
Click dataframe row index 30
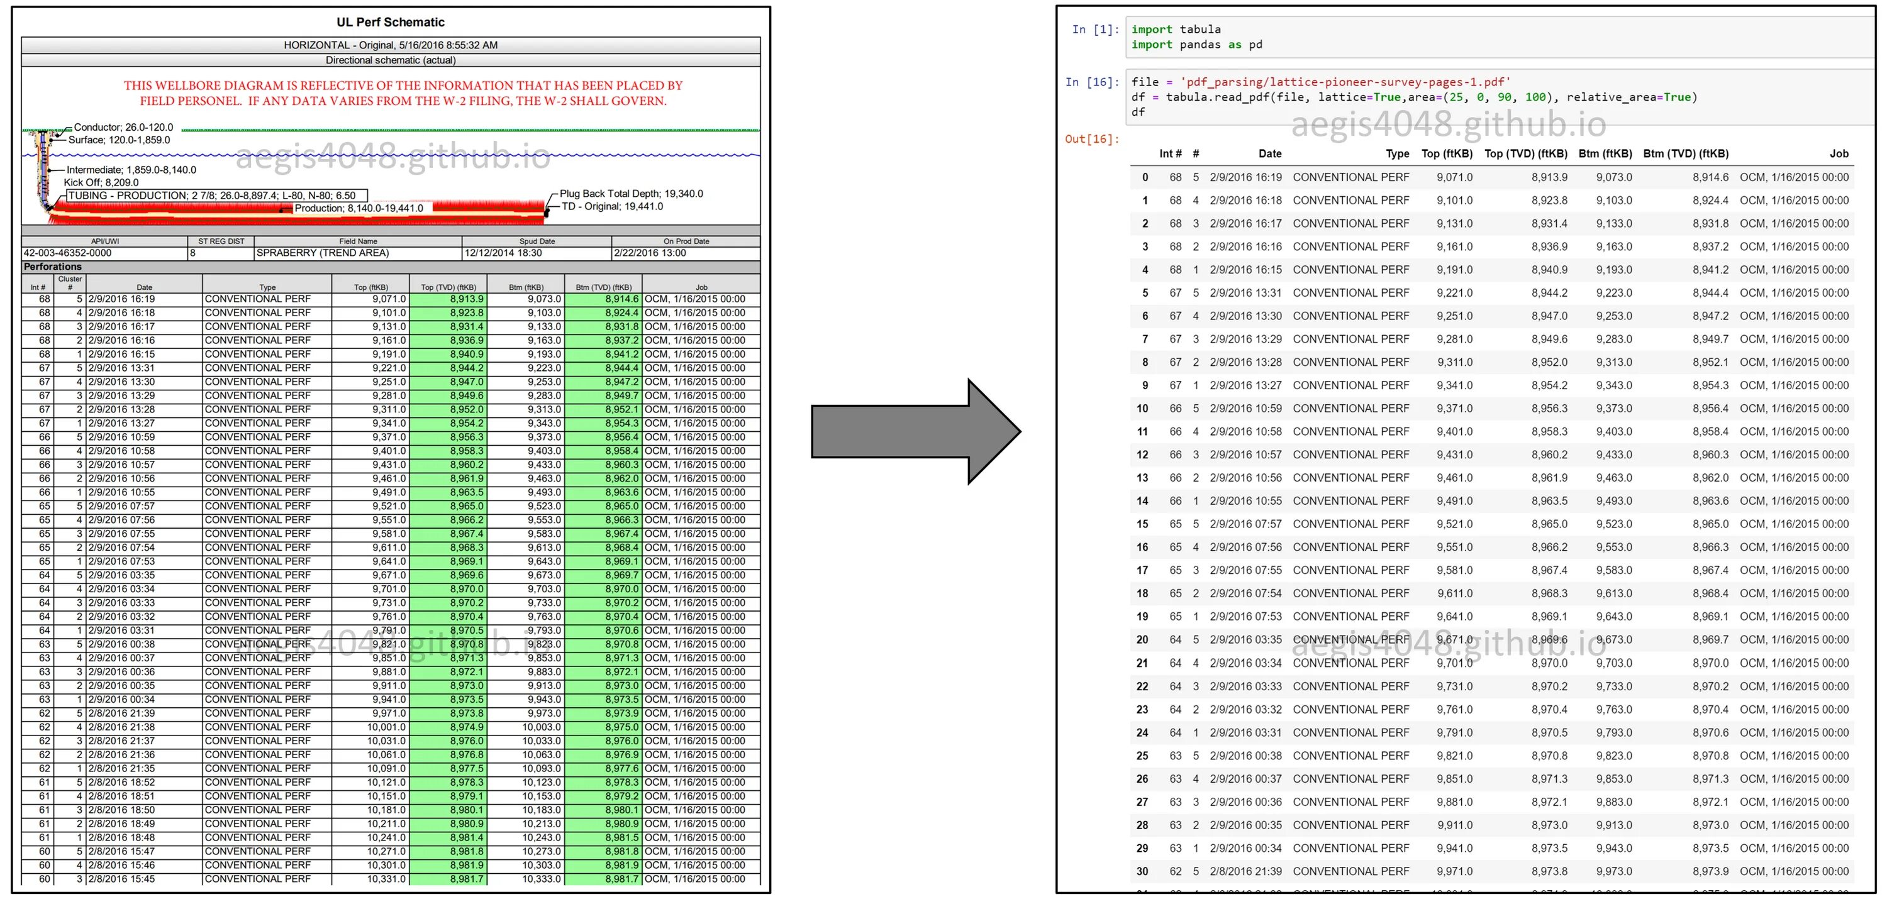coord(1142,871)
